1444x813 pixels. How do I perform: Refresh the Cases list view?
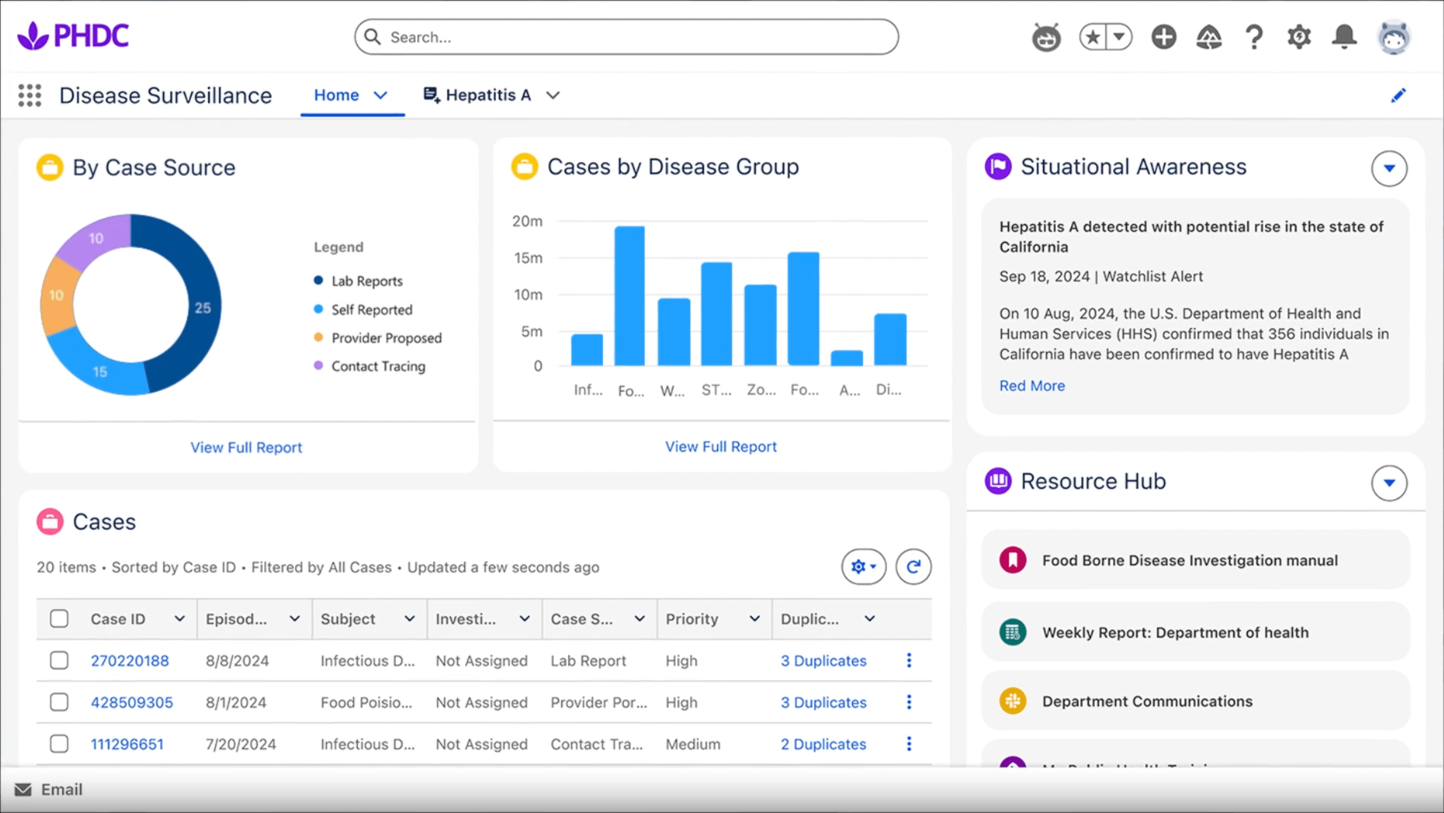tap(913, 567)
